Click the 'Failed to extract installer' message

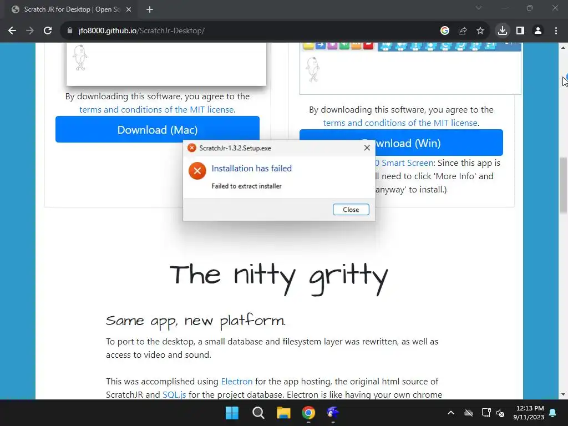(246, 186)
